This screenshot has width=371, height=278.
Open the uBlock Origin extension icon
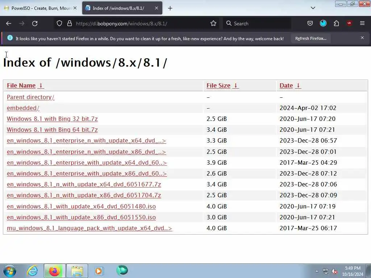349,23
